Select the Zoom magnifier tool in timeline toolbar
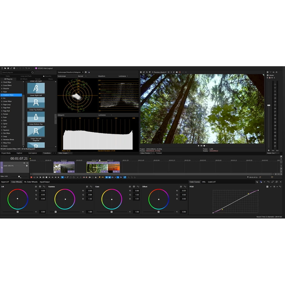The image size is (285, 285). [x=74, y=177]
